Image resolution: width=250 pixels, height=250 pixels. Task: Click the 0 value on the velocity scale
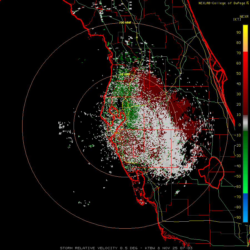pyautogui.click(x=240, y=125)
